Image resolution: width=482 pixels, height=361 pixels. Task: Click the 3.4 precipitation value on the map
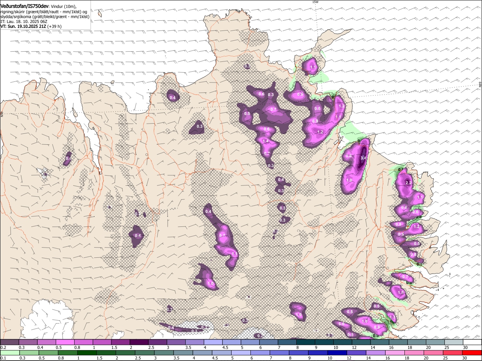(x=363, y=158)
